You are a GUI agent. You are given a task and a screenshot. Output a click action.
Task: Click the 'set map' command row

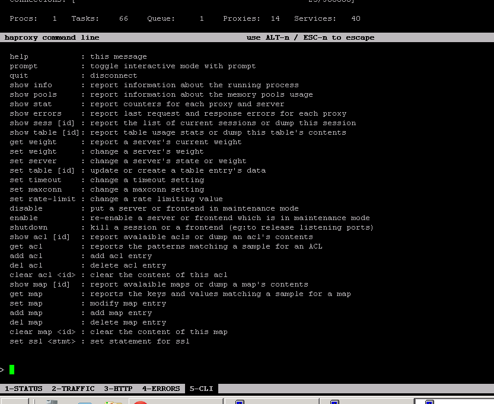coord(88,303)
